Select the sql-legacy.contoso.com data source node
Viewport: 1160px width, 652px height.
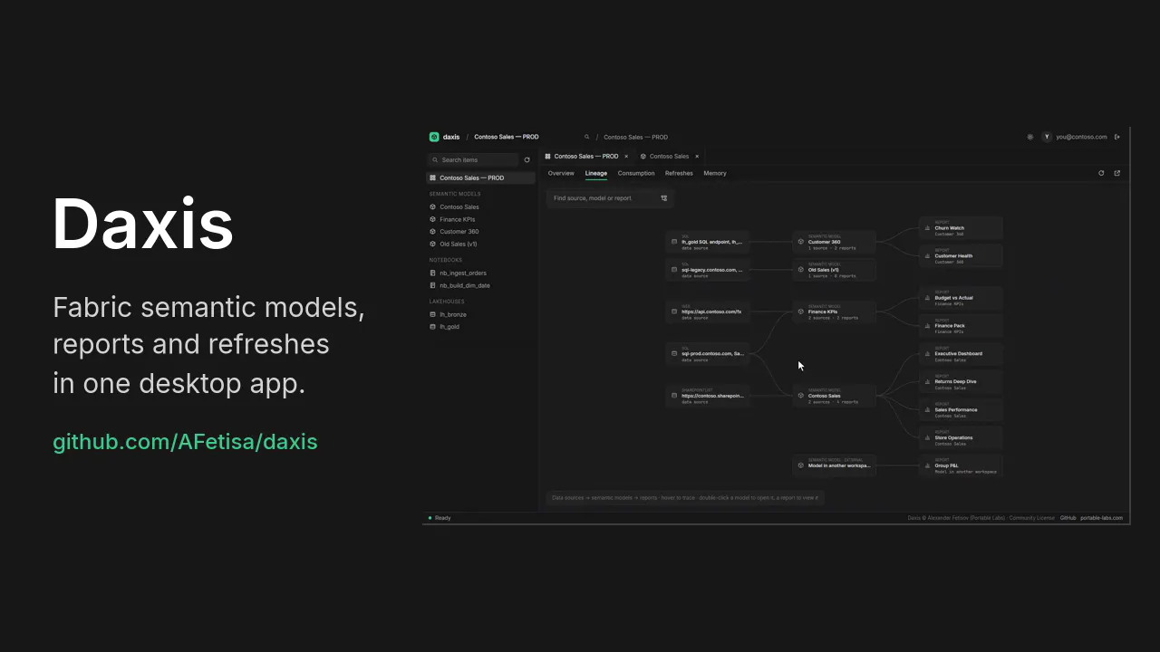tap(708, 270)
